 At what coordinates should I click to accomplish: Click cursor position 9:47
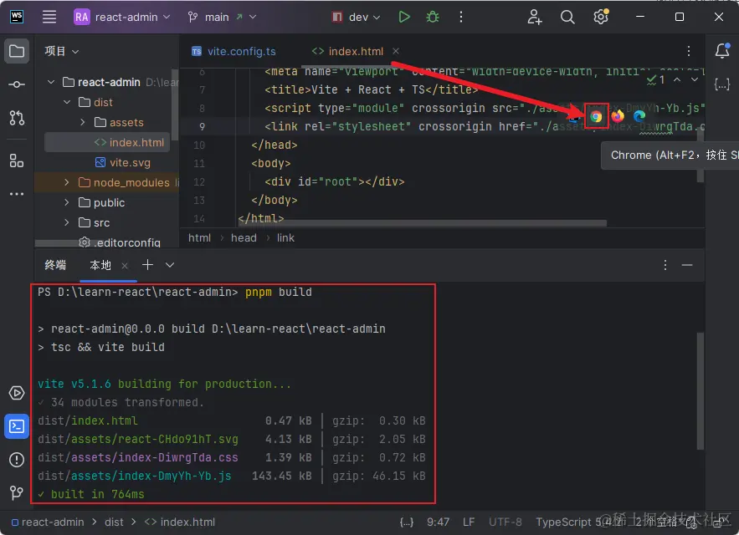click(438, 522)
